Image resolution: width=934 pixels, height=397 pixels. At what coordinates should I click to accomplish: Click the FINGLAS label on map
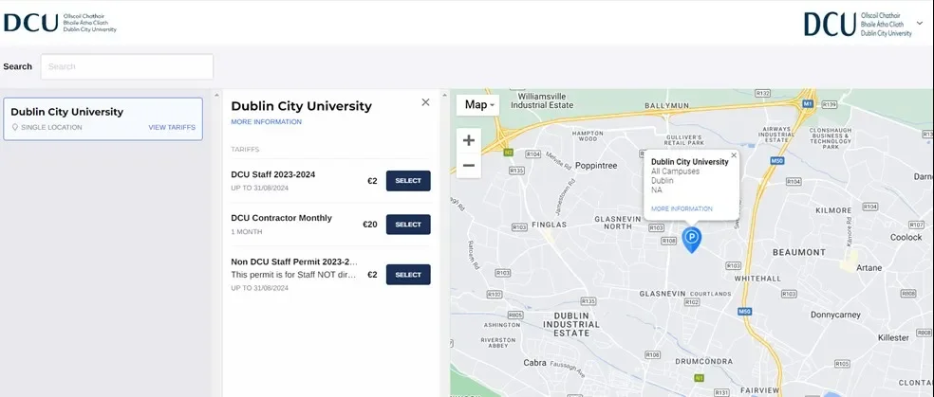point(550,225)
